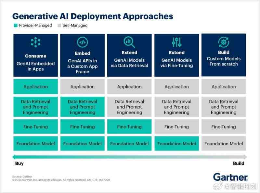Click Data Retrieval and Prompt Engineering under Embed
This screenshot has height=193, width=260.
coord(83,107)
